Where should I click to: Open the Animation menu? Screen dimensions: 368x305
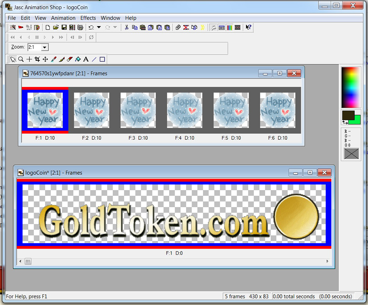(x=63, y=18)
